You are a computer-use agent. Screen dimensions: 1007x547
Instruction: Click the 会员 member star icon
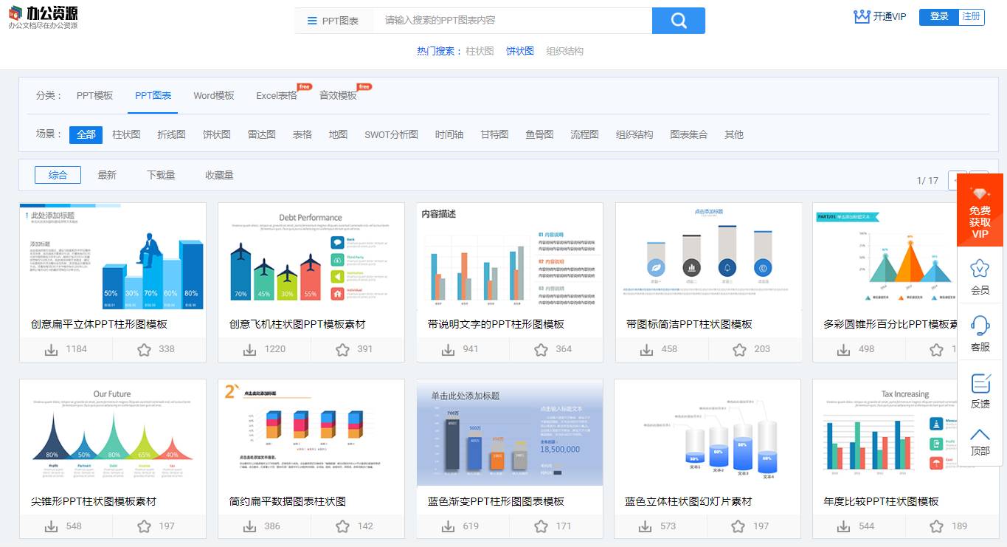(x=980, y=272)
